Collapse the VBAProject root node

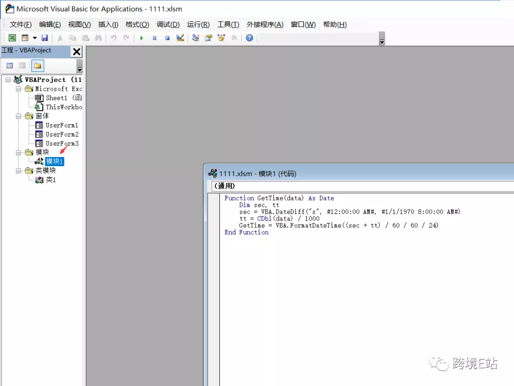point(8,79)
